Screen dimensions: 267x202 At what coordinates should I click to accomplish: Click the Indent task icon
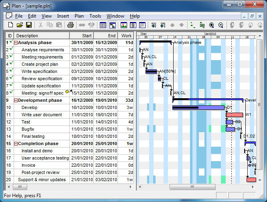point(163,25)
